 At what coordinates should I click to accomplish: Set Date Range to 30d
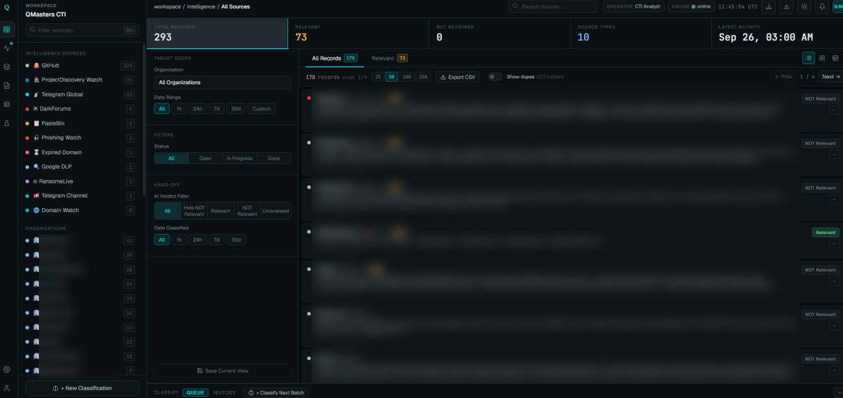coord(236,109)
